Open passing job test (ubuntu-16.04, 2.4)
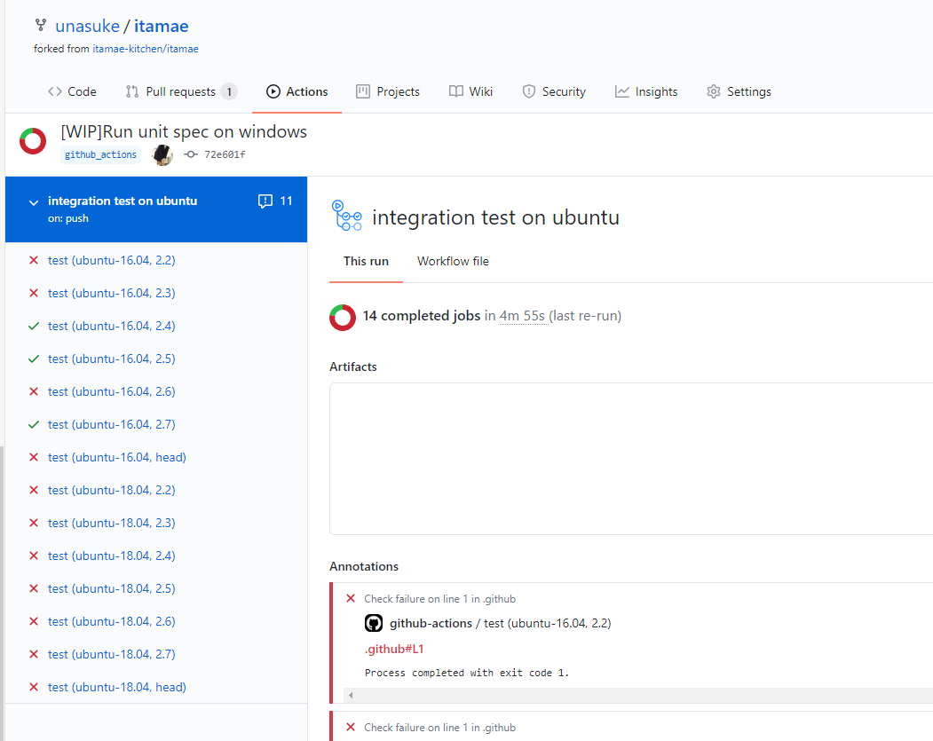The height and width of the screenshot is (741, 933). [111, 326]
